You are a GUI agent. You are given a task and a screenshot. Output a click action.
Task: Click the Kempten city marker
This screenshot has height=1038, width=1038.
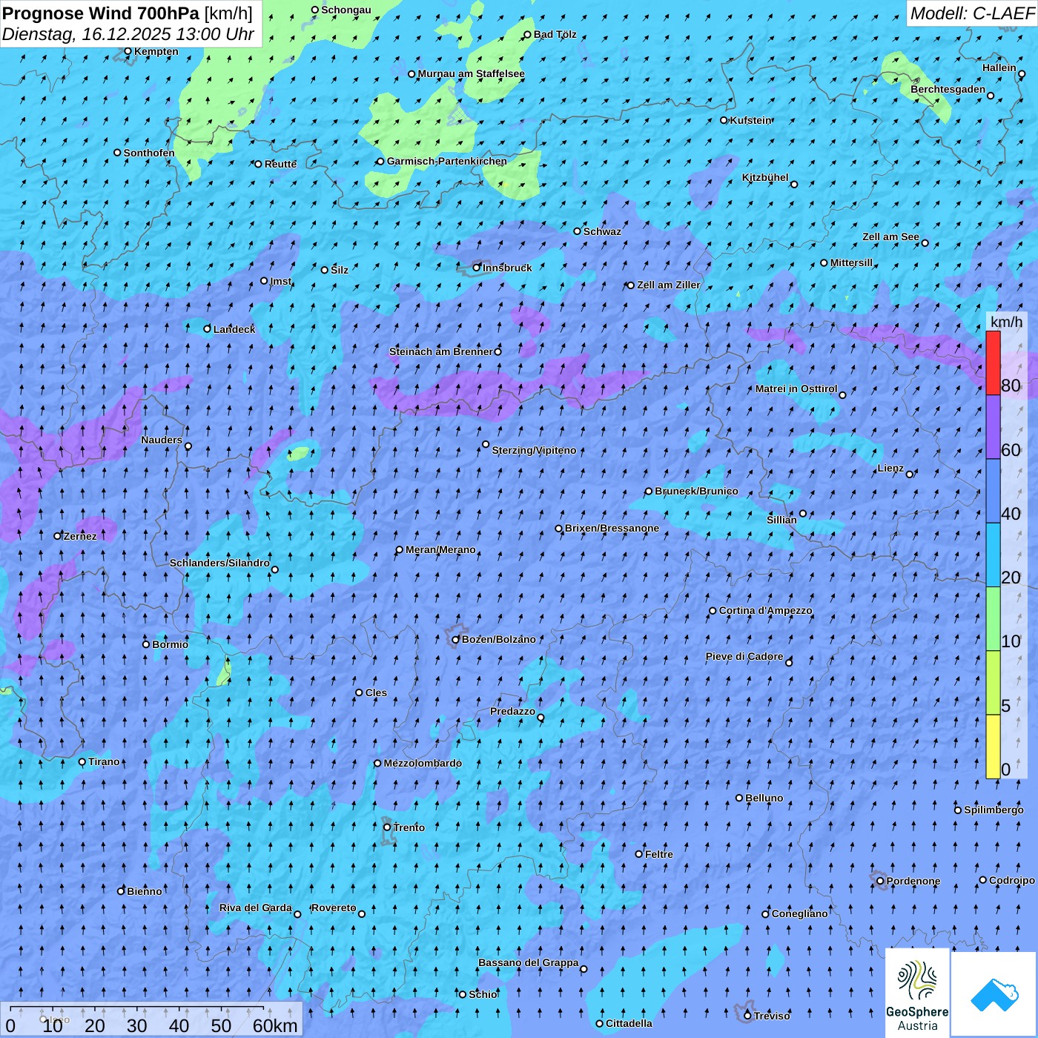point(128,51)
